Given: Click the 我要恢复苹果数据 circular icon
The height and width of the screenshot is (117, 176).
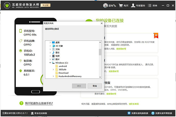Looking at the screenshot, I should [153, 113].
